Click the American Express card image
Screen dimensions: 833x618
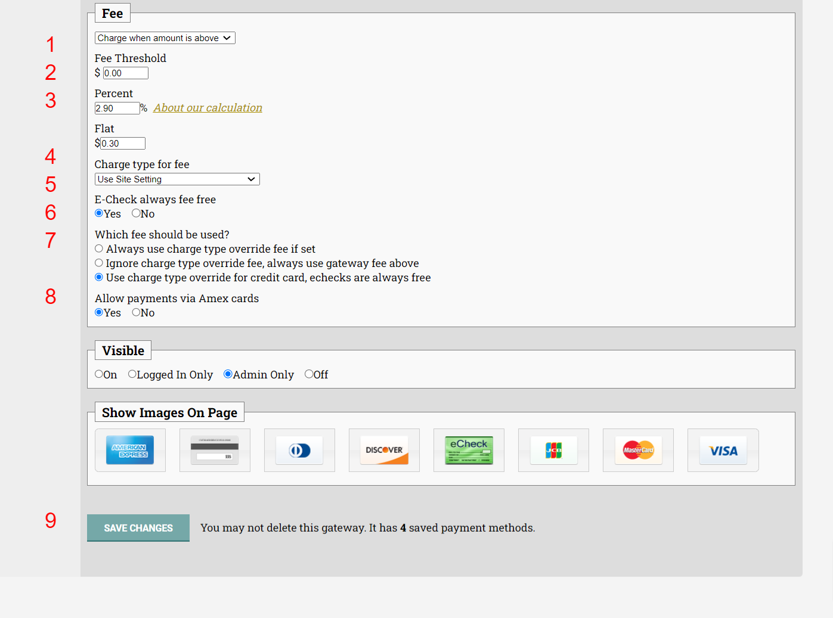coord(130,450)
